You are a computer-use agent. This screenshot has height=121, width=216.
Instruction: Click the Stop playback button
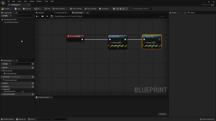click(121, 9)
